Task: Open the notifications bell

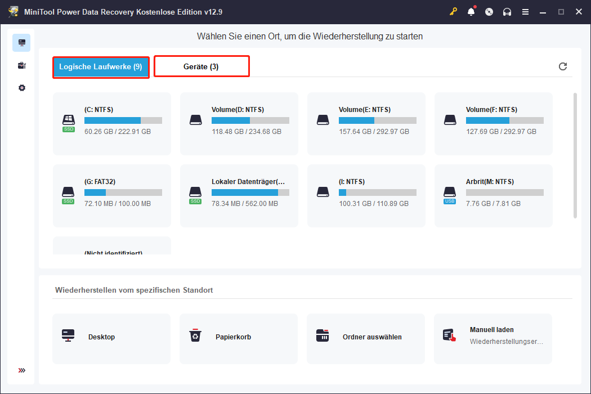Action: pos(471,12)
